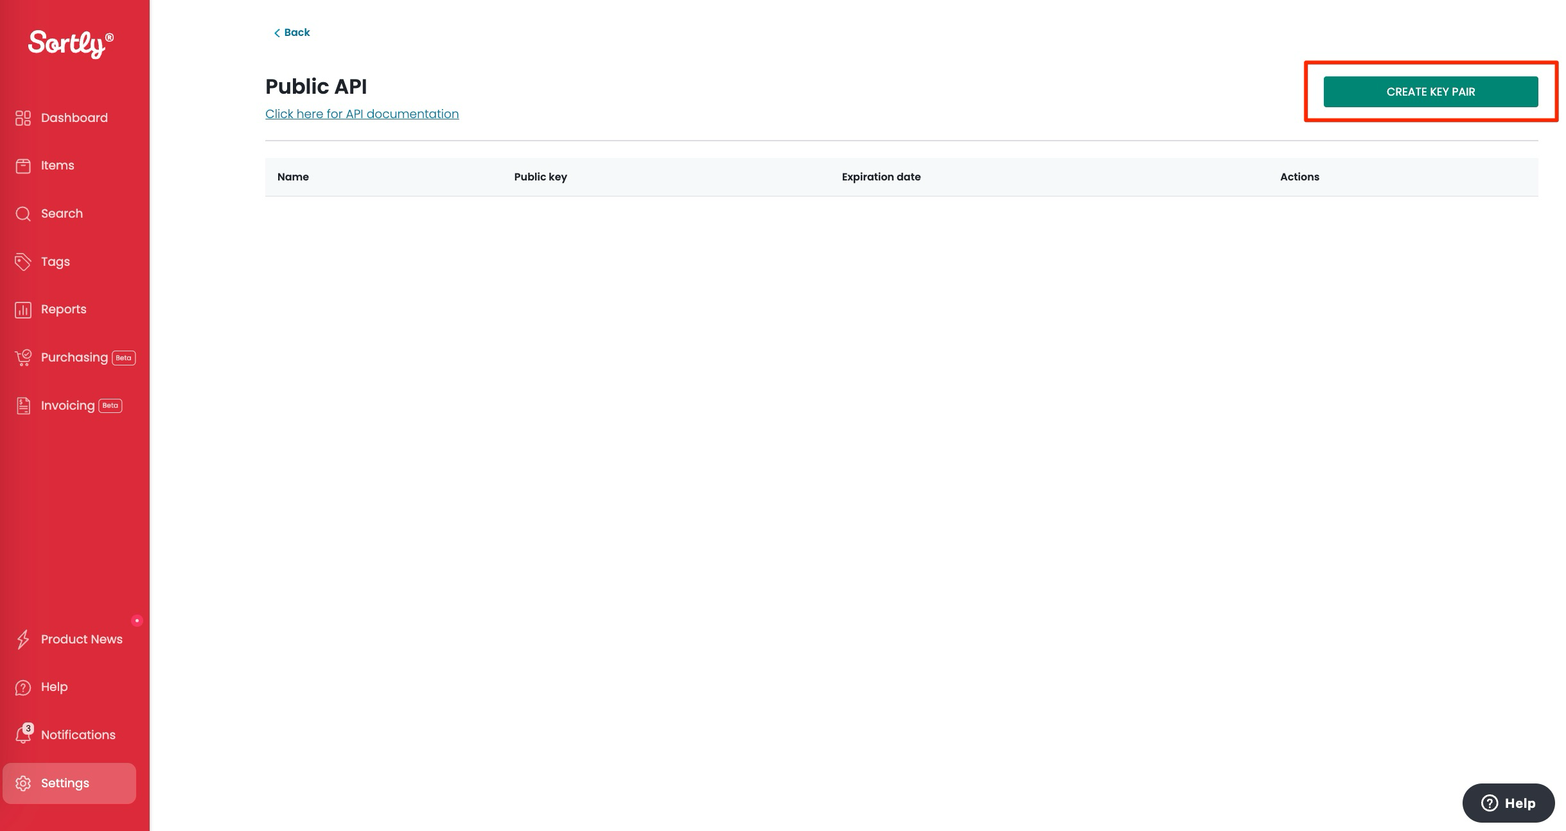1566x831 pixels.
Task: Open the API documentation link
Action: click(x=362, y=114)
